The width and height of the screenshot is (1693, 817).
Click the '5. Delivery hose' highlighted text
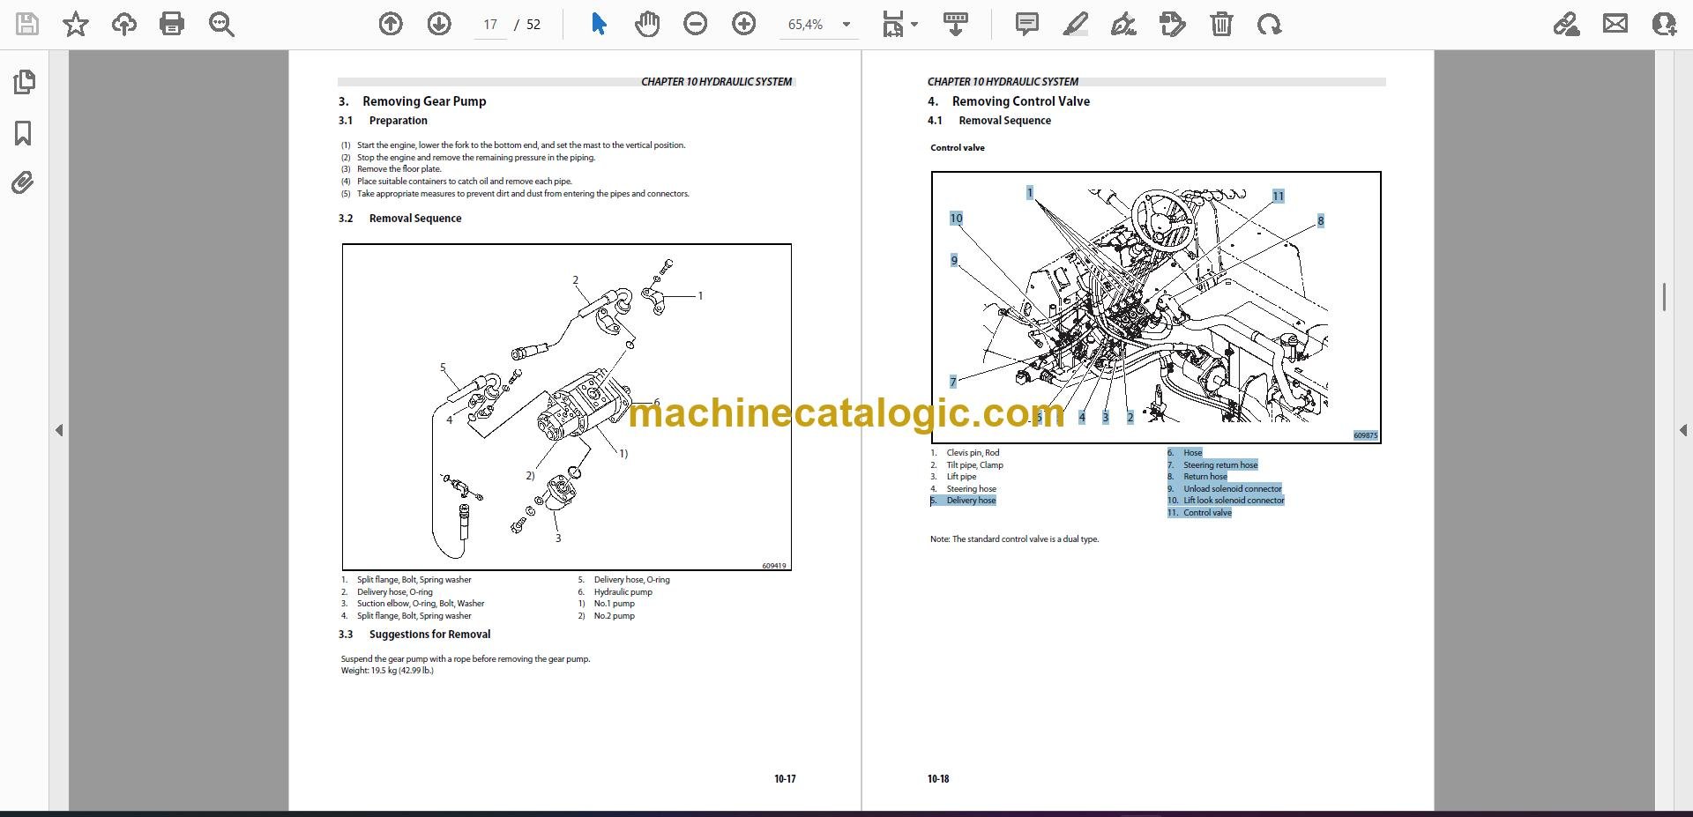pyautogui.click(x=963, y=501)
